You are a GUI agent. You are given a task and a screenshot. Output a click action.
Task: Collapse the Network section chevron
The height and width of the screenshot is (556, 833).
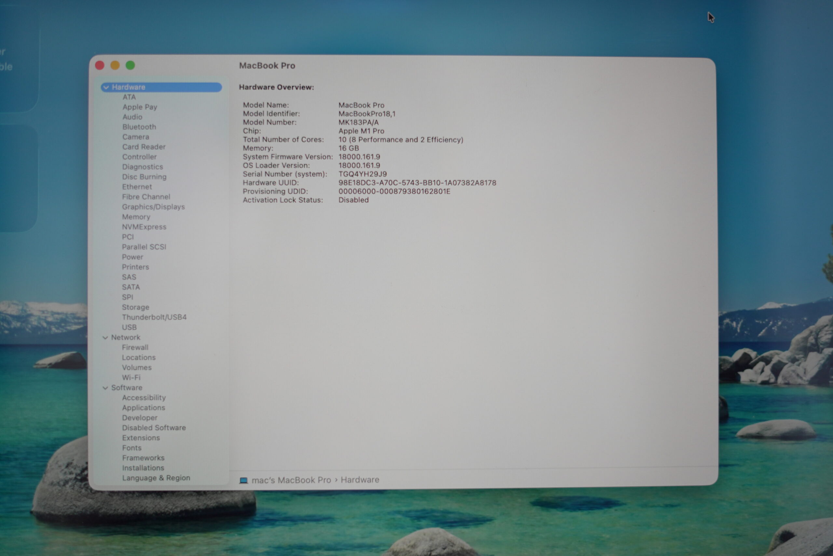pyautogui.click(x=105, y=338)
